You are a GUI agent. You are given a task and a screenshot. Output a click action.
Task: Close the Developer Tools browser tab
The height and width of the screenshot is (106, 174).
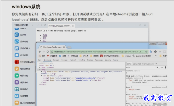pyautogui.click(x=64, y=47)
